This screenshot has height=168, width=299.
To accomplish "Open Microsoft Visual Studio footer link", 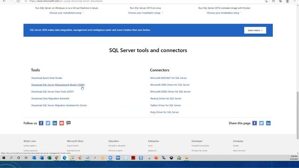I will (x=200, y=146).
